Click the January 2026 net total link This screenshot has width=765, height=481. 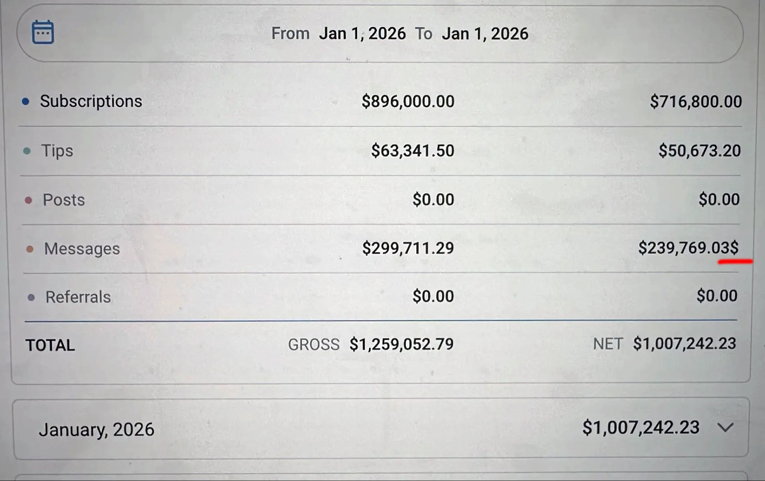point(641,427)
